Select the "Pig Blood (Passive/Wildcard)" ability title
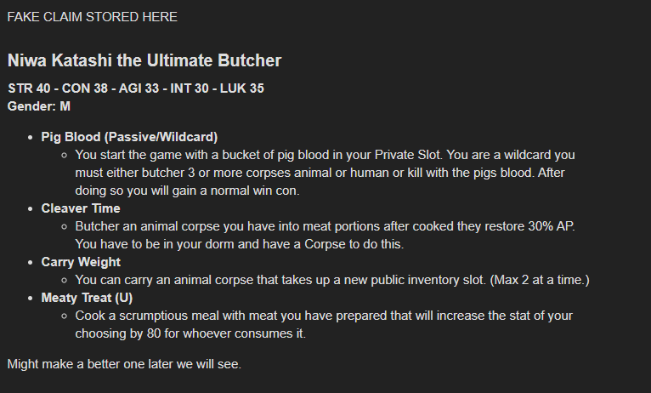 (129, 137)
